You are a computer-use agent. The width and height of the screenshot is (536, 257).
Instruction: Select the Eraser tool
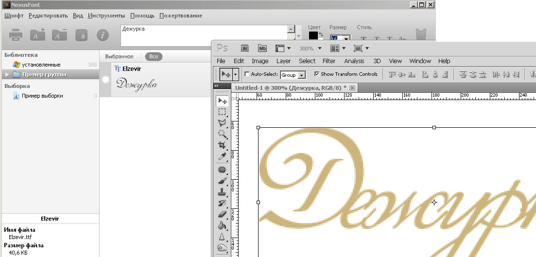tap(223, 214)
